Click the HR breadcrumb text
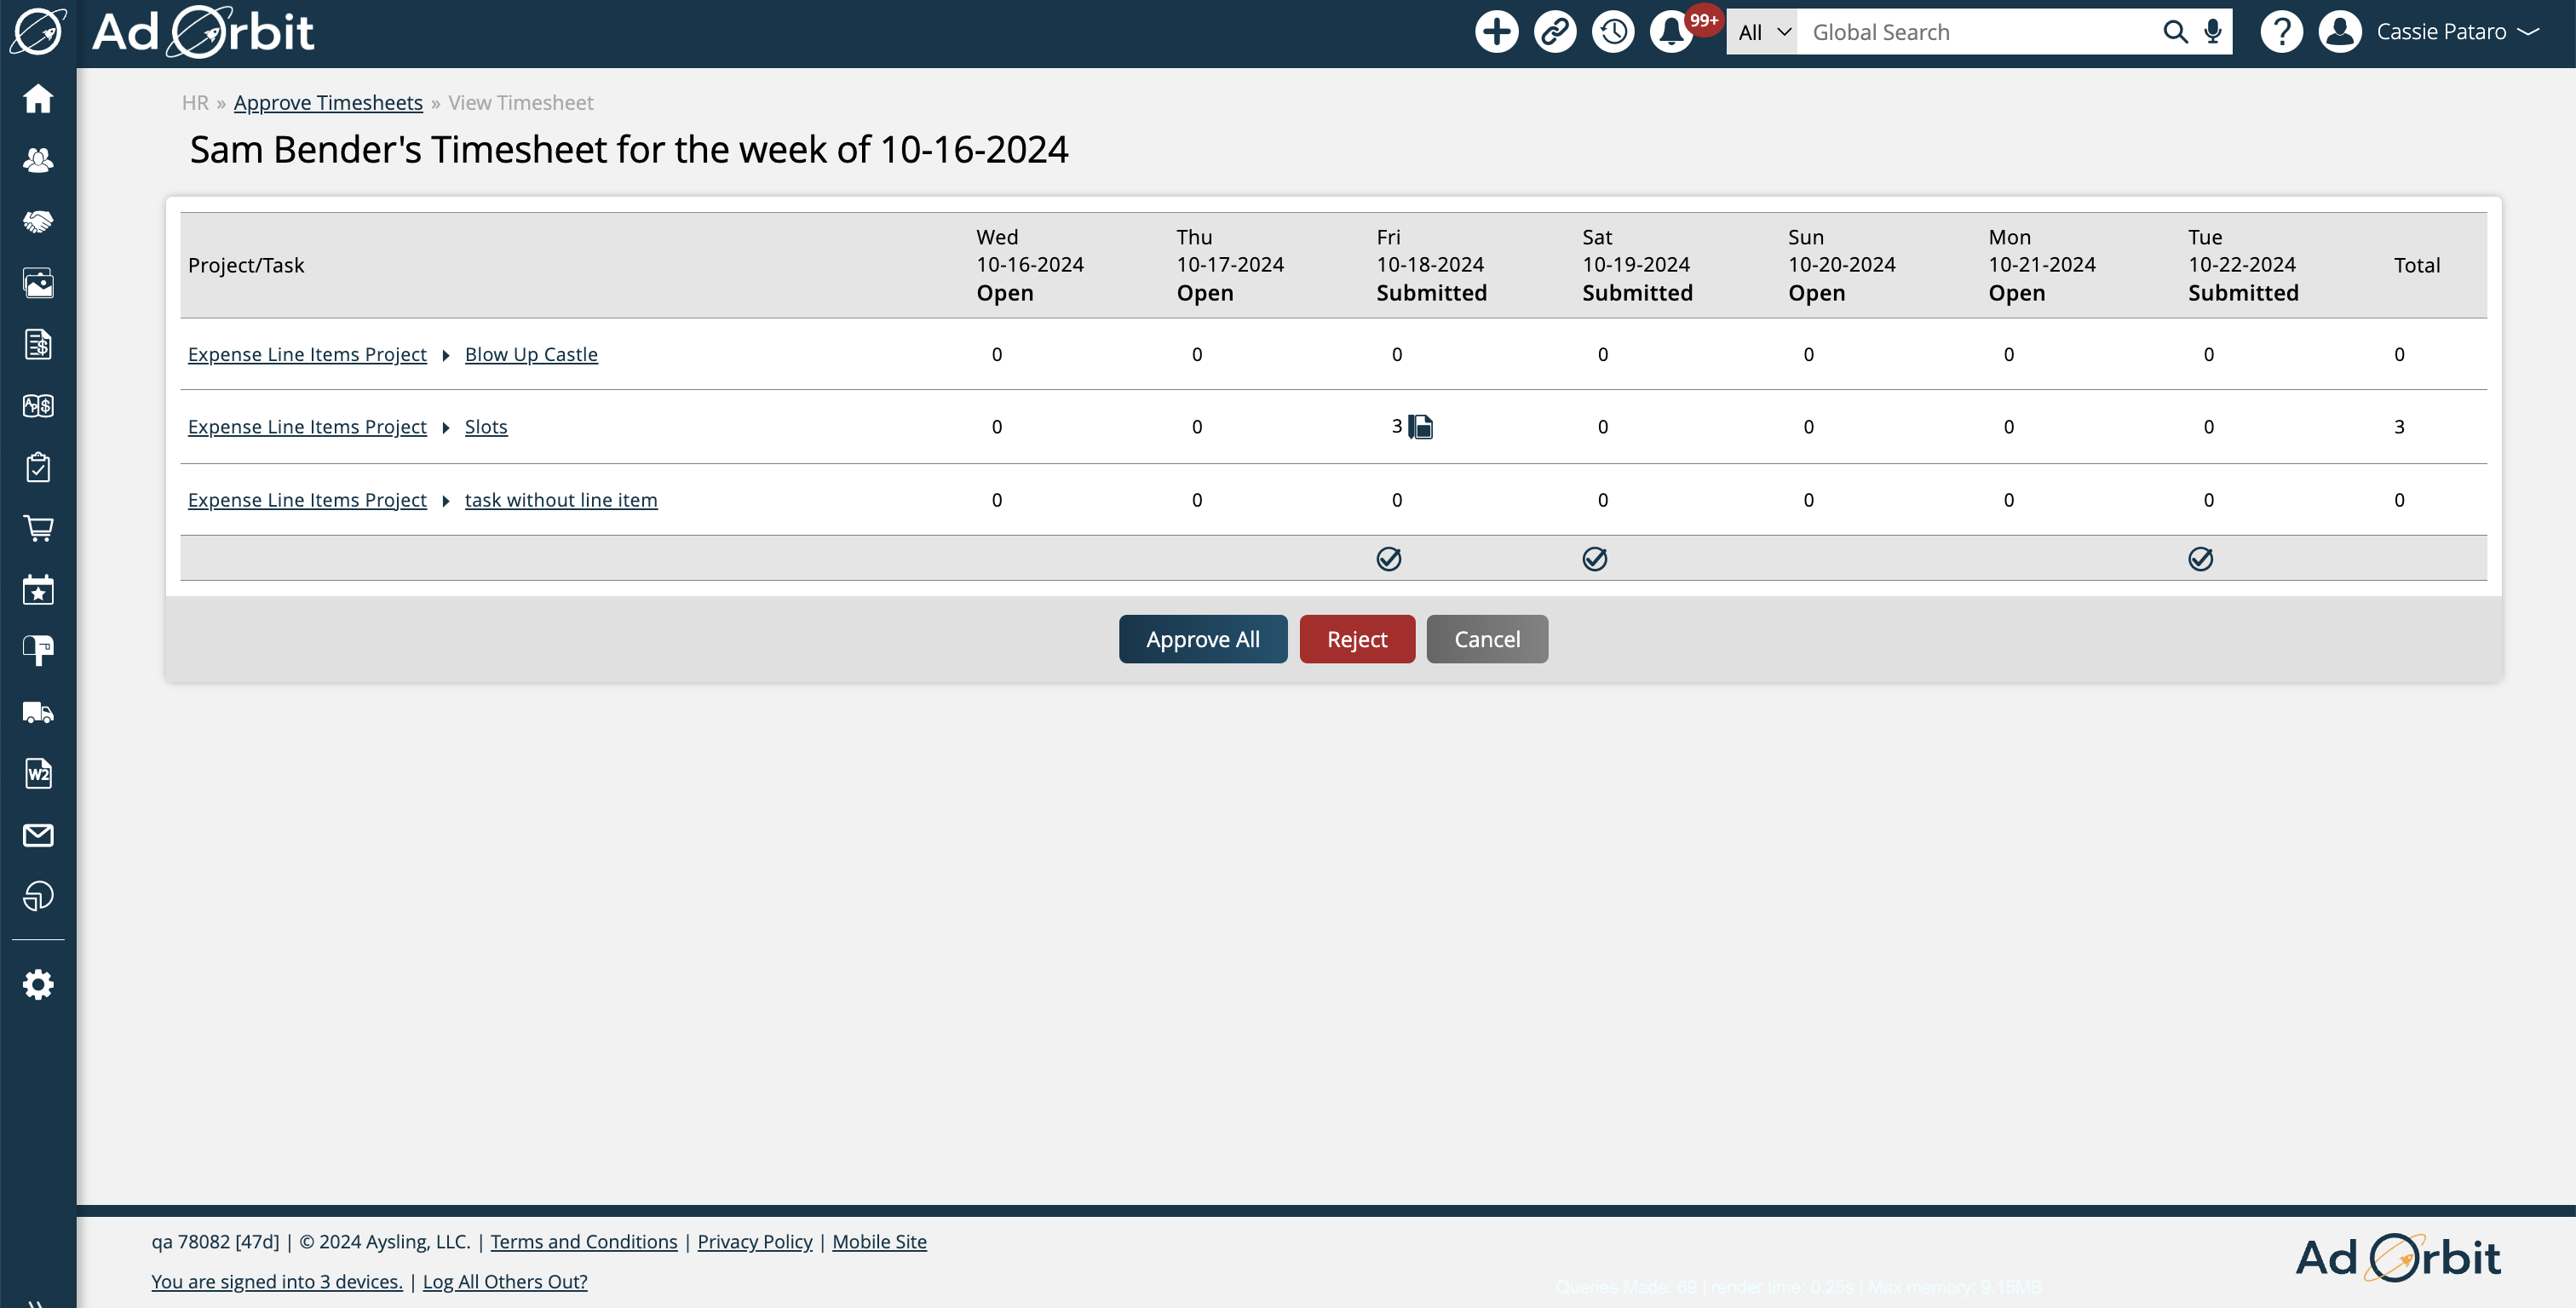Image resolution: width=2576 pixels, height=1308 pixels. pos(195,103)
